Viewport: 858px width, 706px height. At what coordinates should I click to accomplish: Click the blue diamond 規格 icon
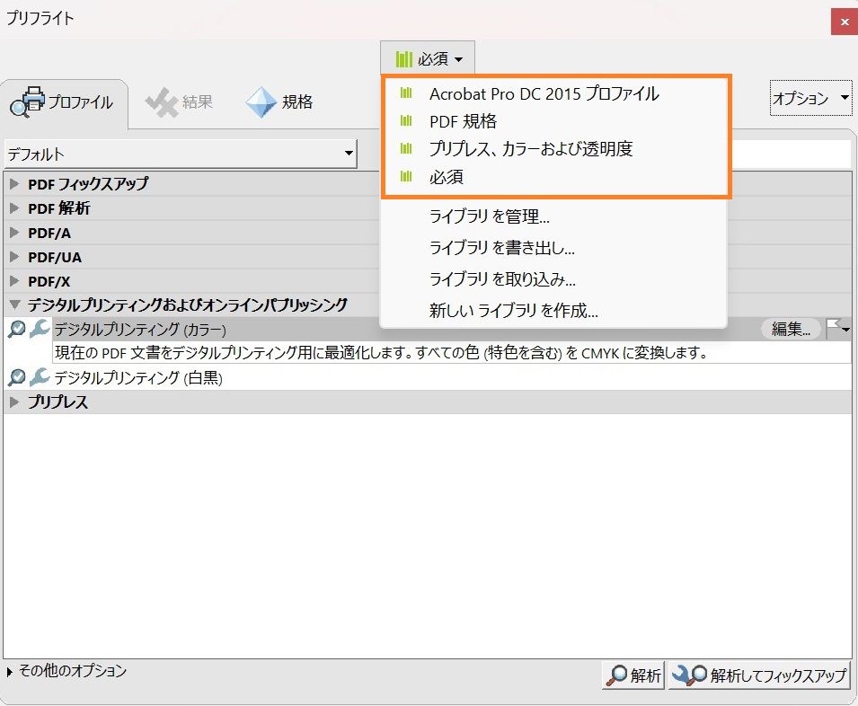261,102
